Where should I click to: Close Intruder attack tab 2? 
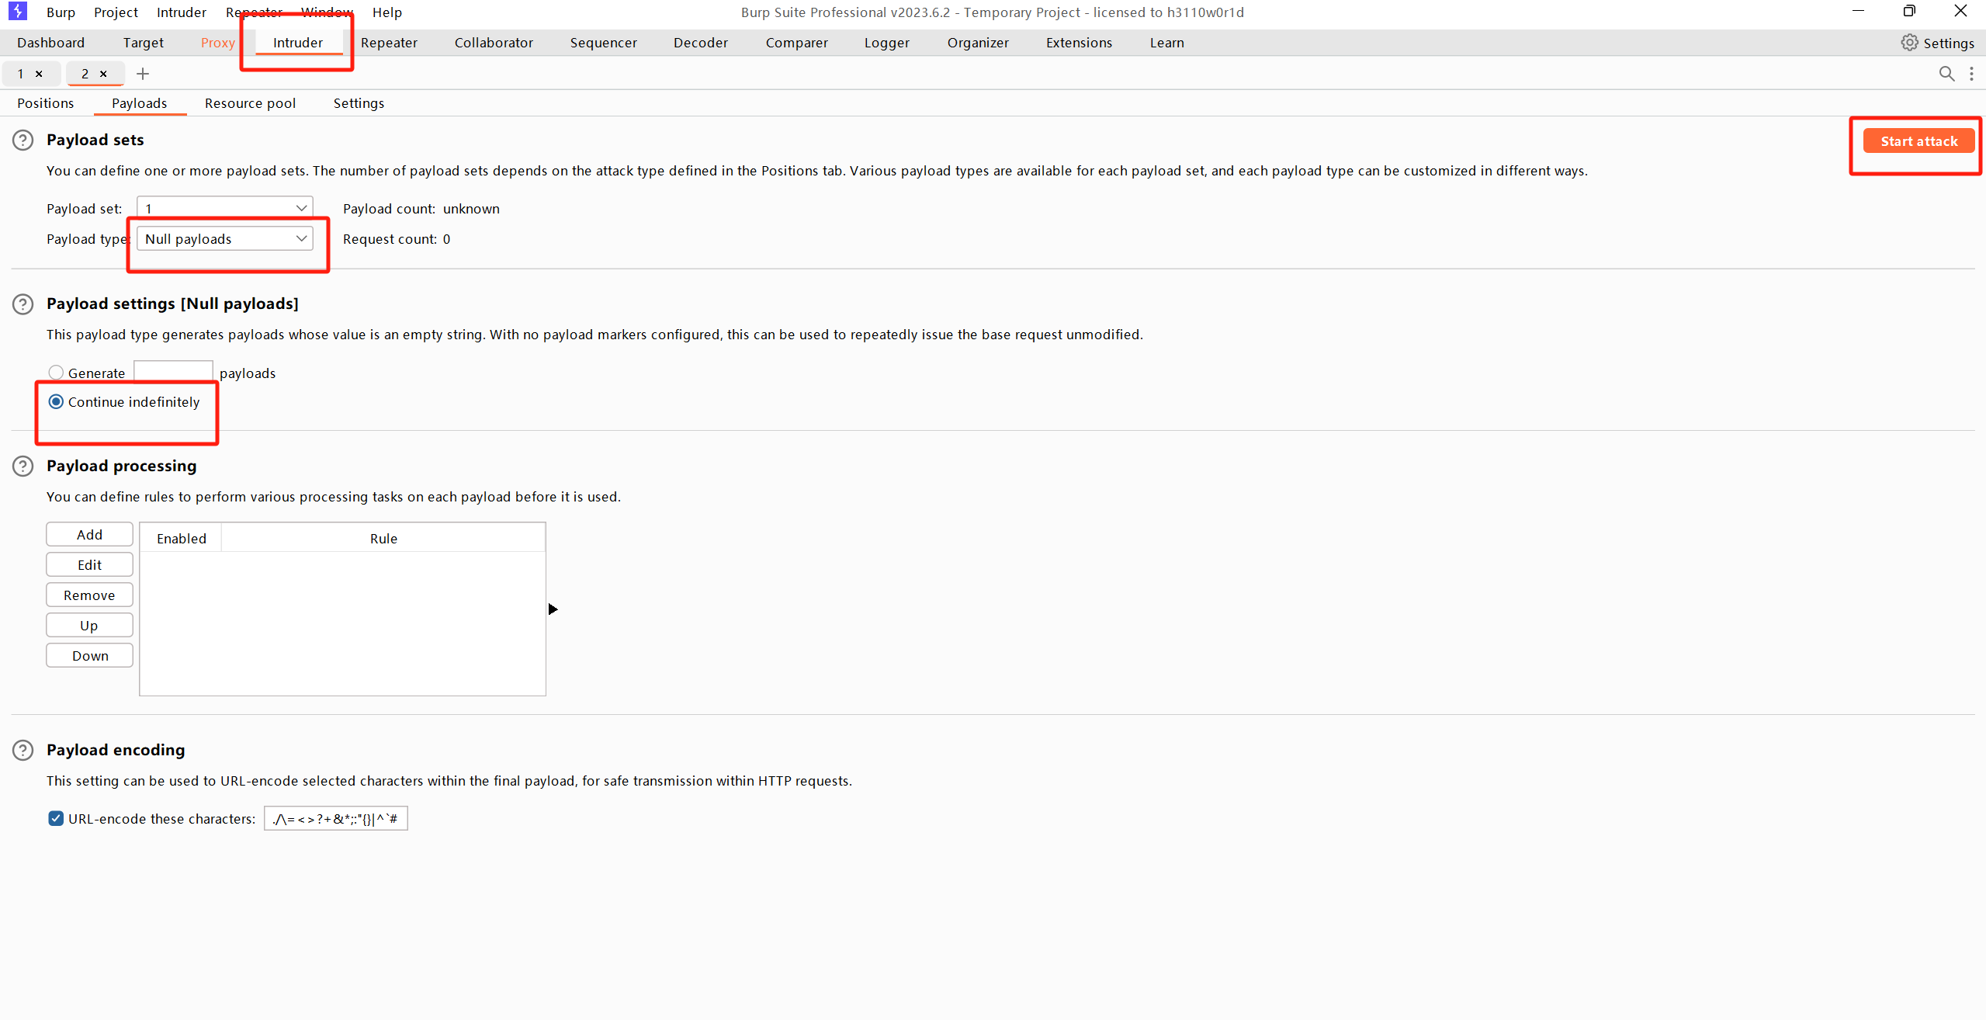pos(103,74)
